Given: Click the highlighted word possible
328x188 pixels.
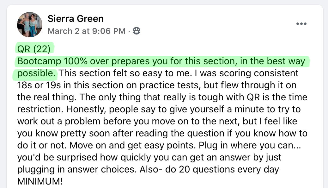Looking at the screenshot, I should click(x=36, y=73).
